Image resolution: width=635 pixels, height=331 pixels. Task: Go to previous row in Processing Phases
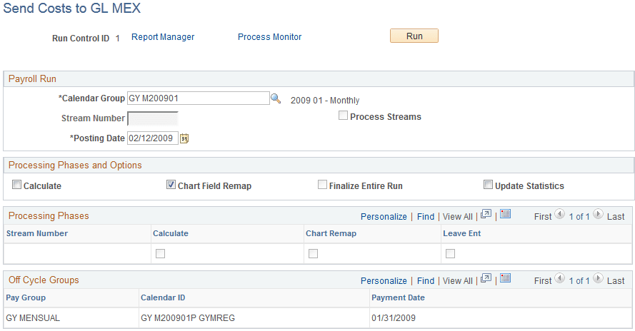(559, 214)
